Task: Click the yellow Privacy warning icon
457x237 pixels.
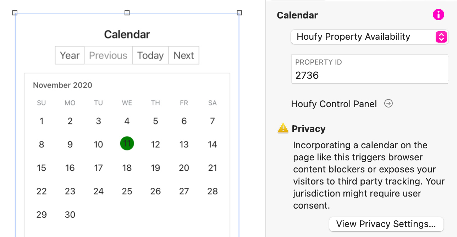Action: click(283, 128)
